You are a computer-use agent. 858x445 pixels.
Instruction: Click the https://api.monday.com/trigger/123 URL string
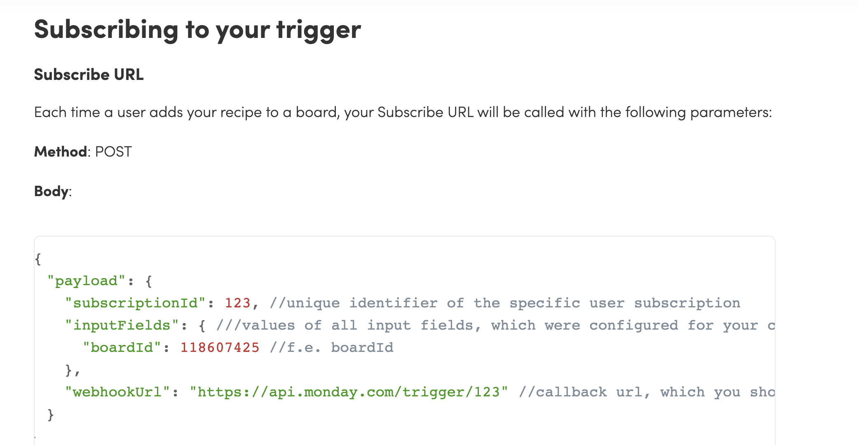click(x=349, y=392)
